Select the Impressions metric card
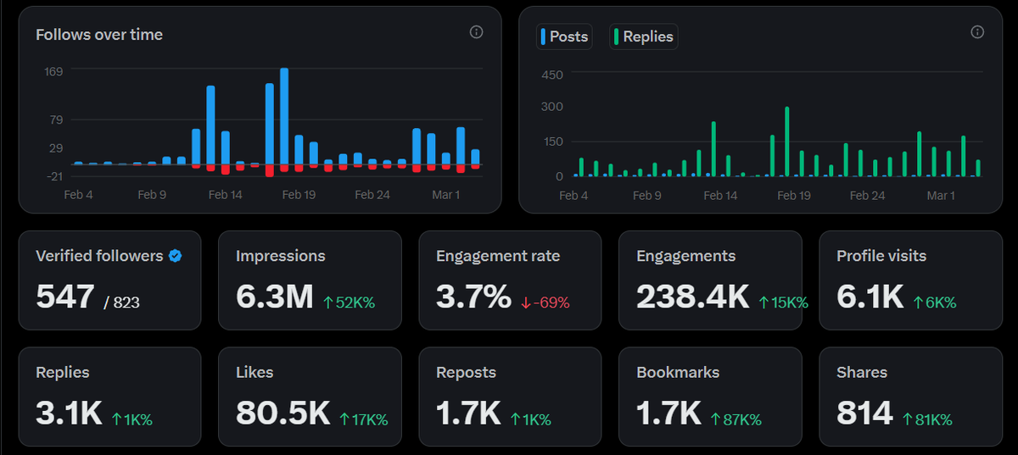This screenshot has width=1018, height=455. click(310, 280)
